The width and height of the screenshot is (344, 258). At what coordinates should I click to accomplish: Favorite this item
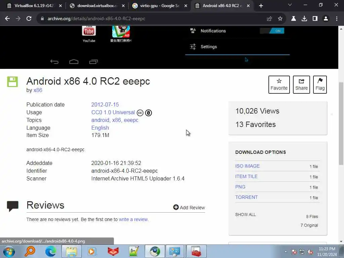click(x=279, y=85)
